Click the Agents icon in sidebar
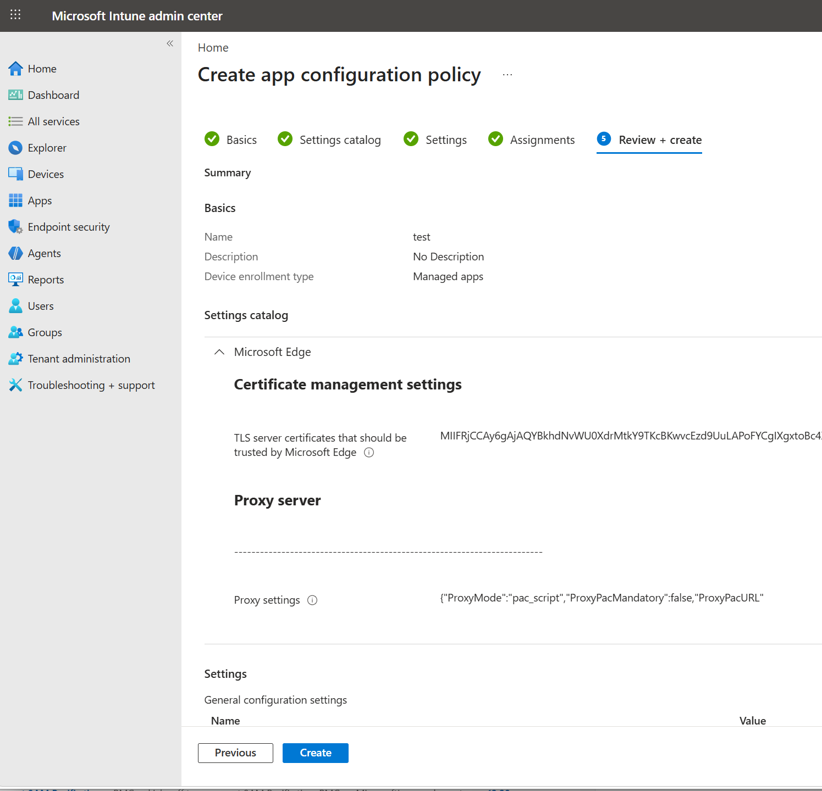The image size is (822, 791). [x=15, y=253]
